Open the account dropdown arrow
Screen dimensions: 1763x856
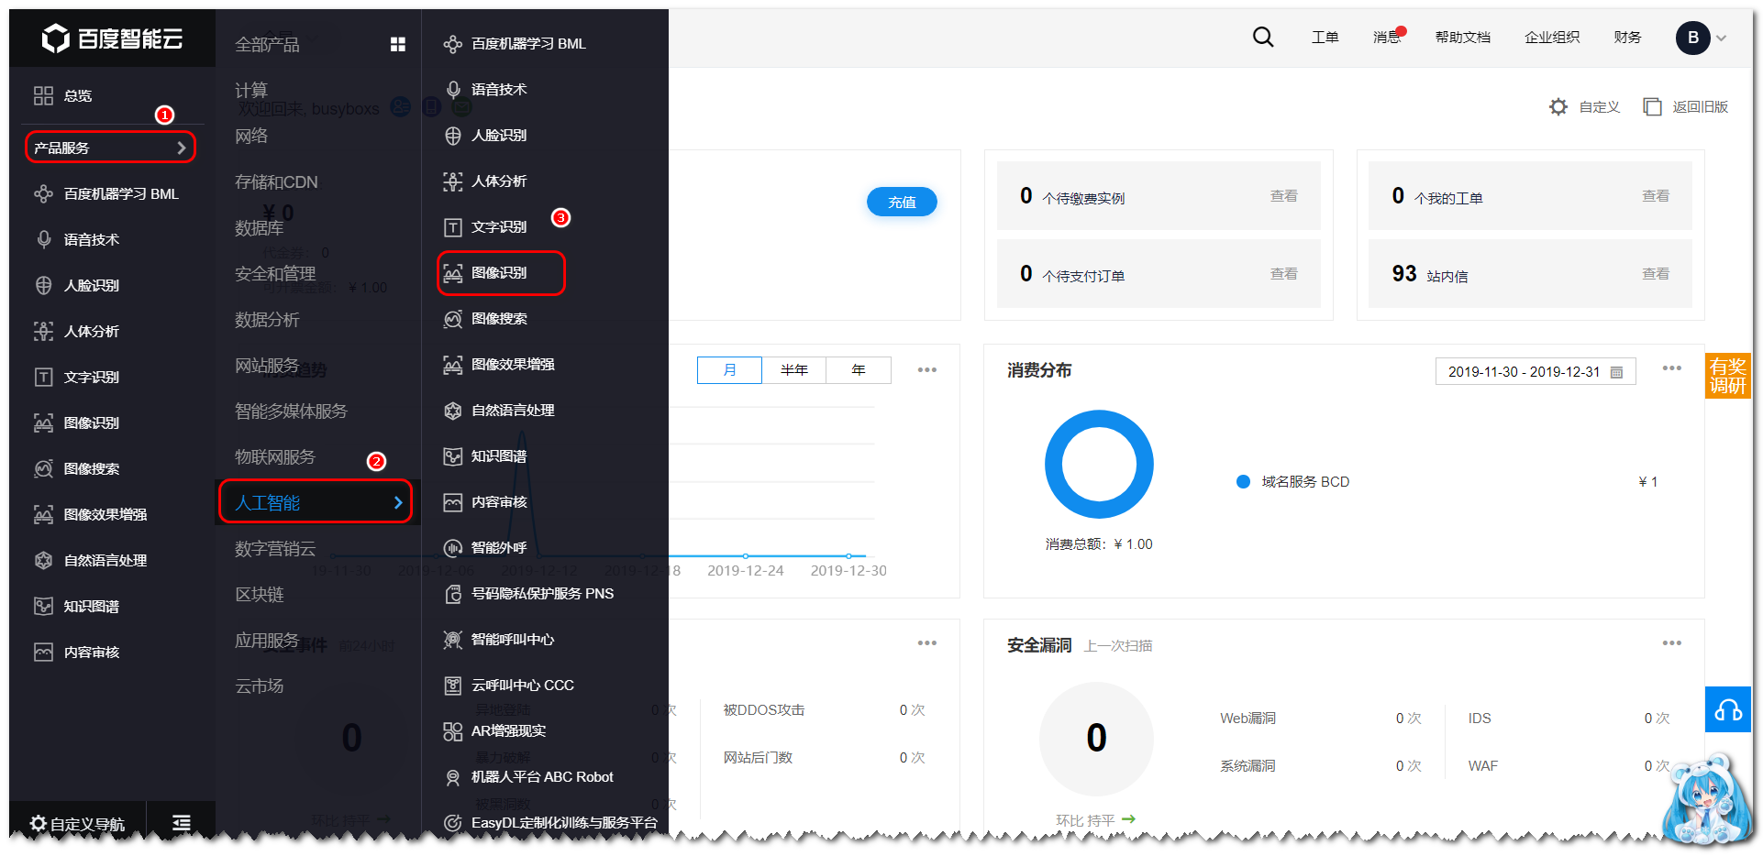pos(1722,38)
